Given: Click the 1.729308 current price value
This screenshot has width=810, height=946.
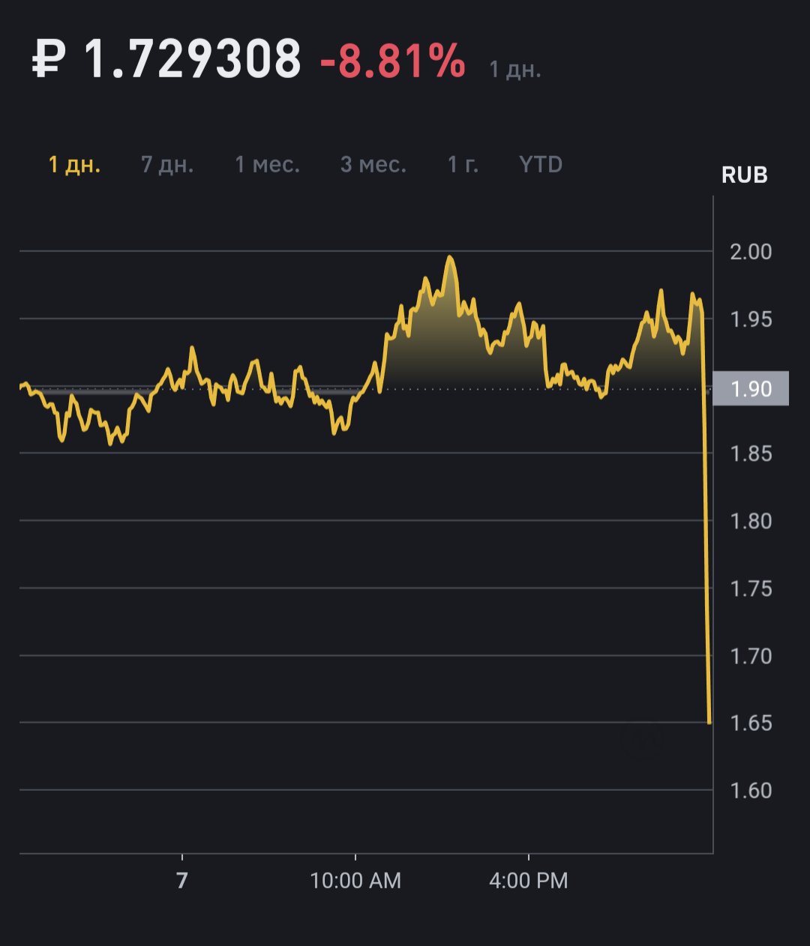Looking at the screenshot, I should pos(192,59).
